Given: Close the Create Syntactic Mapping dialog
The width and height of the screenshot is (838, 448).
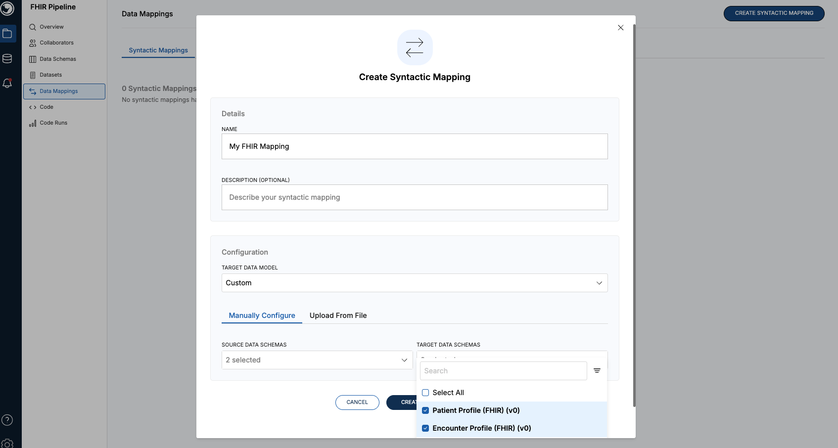Looking at the screenshot, I should (x=620, y=28).
